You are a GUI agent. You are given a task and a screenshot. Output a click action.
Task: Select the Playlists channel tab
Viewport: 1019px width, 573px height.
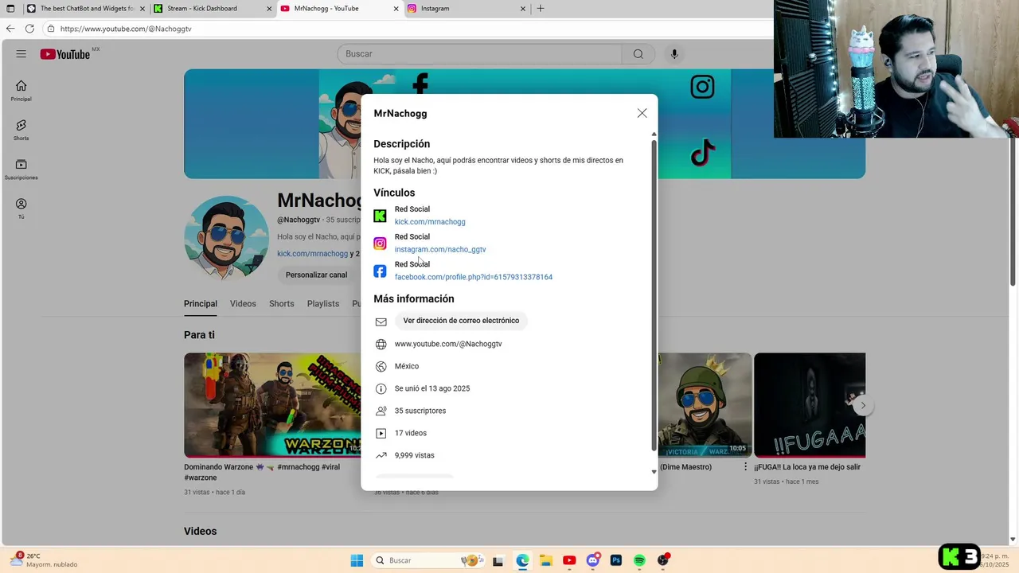(323, 304)
